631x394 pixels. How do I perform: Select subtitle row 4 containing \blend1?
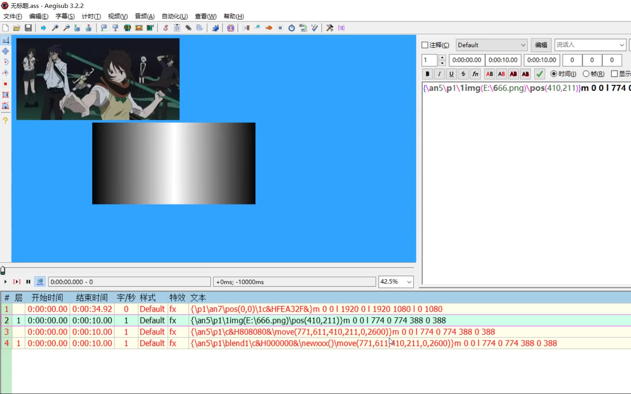[315, 343]
